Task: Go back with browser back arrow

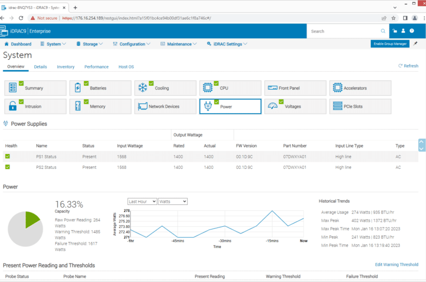Action: (x=2, y=18)
